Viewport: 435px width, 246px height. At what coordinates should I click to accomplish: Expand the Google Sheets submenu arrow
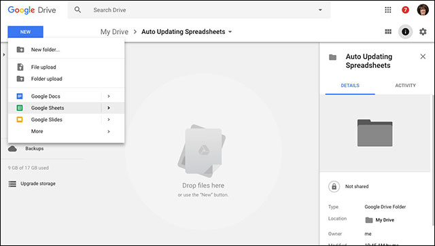109,108
